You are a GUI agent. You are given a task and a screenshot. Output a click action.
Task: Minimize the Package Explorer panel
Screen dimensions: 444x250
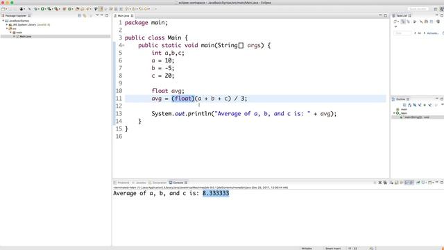coord(102,15)
